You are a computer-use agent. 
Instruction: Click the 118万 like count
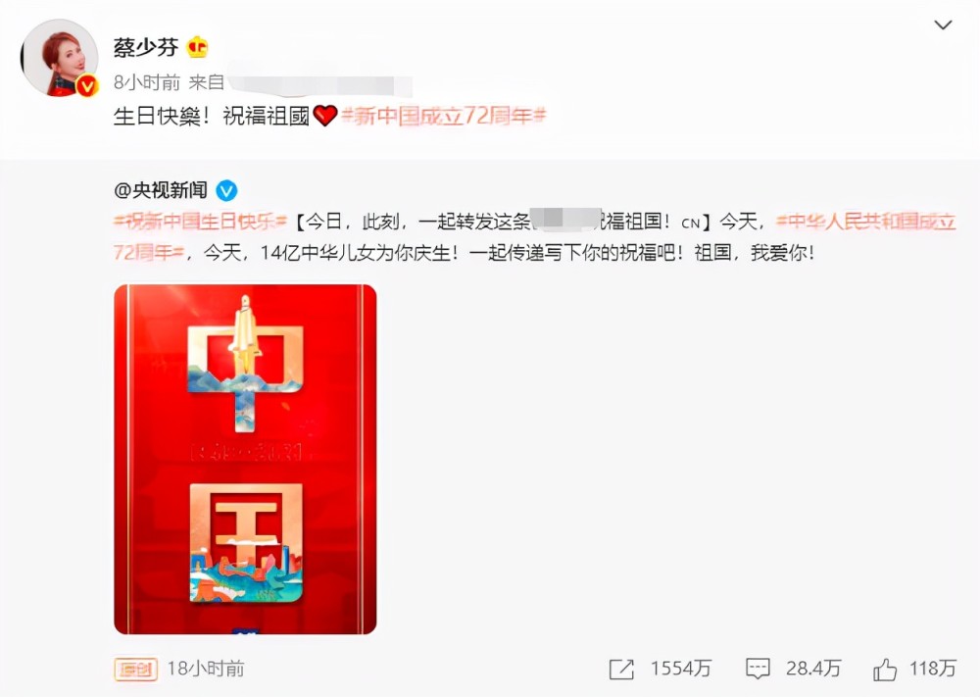coord(933,669)
